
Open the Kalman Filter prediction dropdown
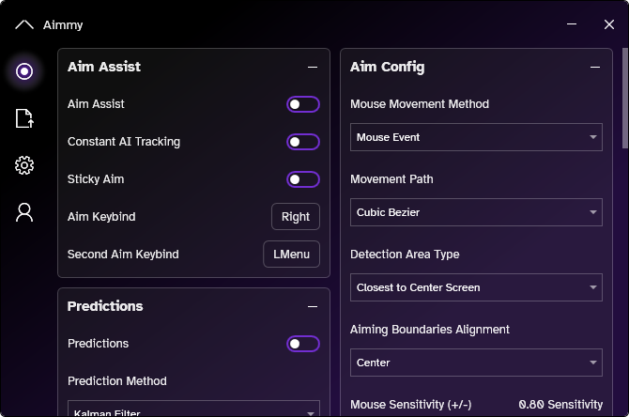(193, 409)
